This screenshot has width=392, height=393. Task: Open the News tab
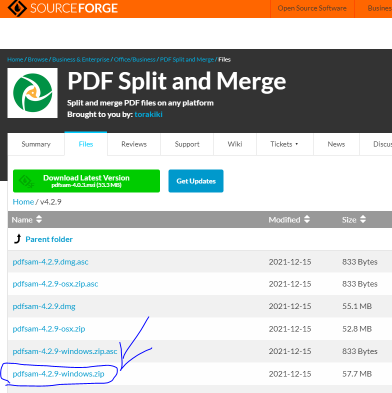(336, 144)
